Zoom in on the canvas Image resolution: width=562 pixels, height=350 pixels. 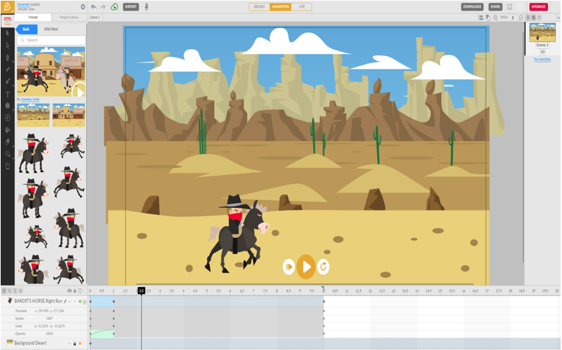point(495,17)
